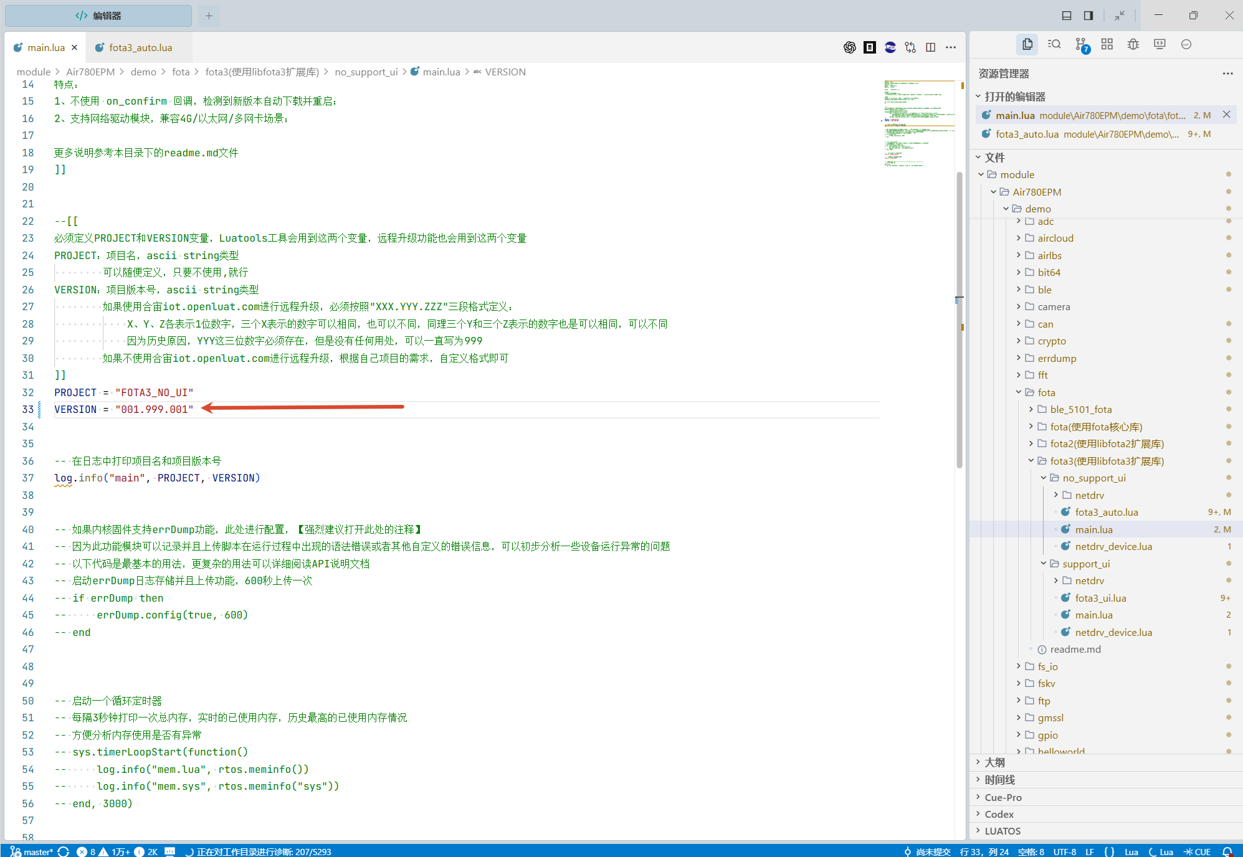Click the code minimap preview
The width and height of the screenshot is (1243, 857).
pyautogui.click(x=919, y=123)
